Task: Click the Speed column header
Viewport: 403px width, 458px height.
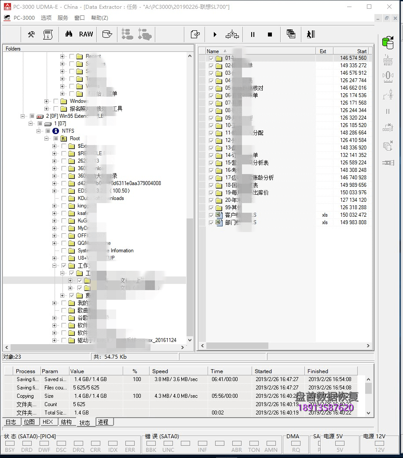Action: pyautogui.click(x=178, y=371)
